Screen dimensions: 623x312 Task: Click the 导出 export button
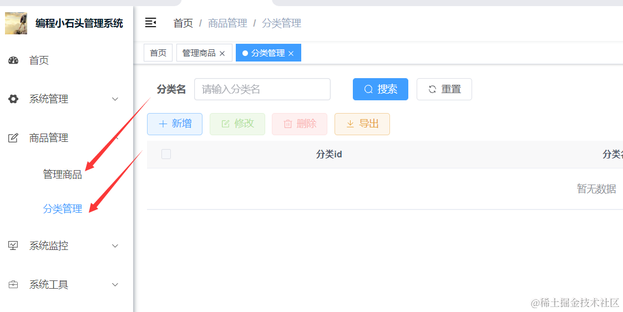pos(362,124)
